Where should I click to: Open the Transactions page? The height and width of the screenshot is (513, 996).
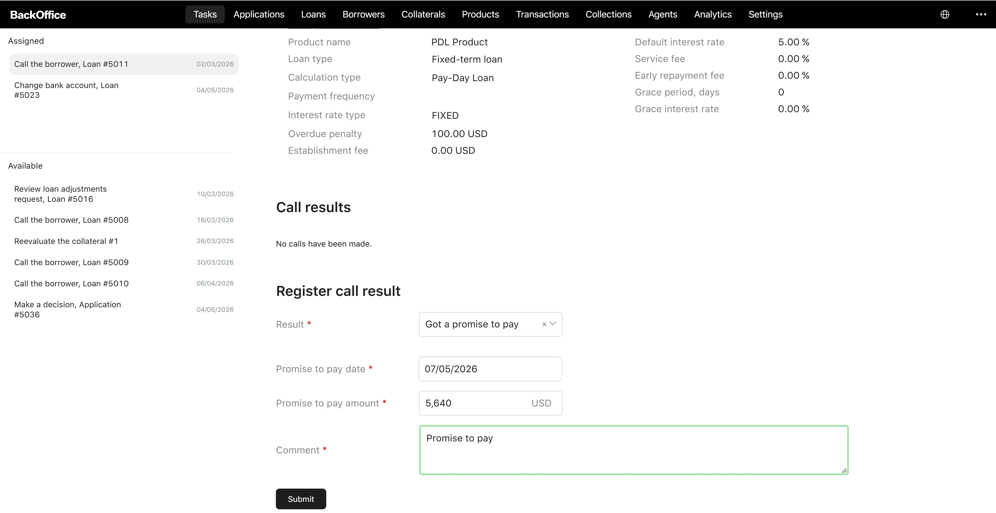(x=542, y=14)
